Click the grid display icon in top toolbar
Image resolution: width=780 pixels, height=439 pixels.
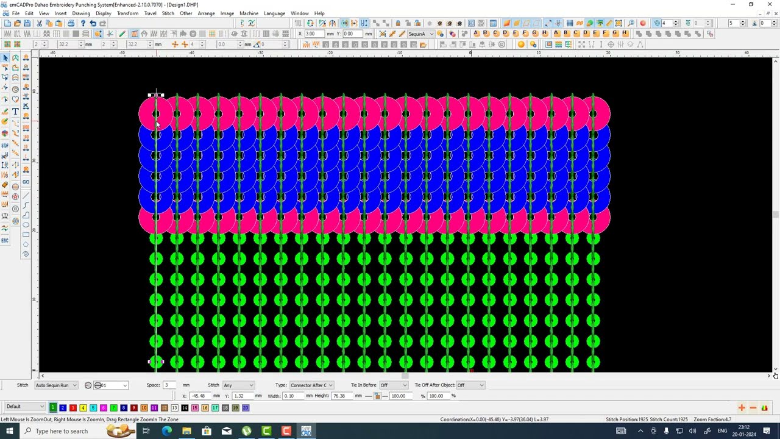pyautogui.click(x=570, y=23)
